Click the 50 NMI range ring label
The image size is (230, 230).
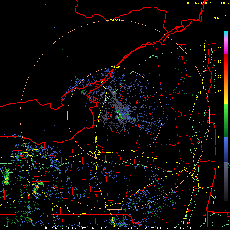click(115, 67)
